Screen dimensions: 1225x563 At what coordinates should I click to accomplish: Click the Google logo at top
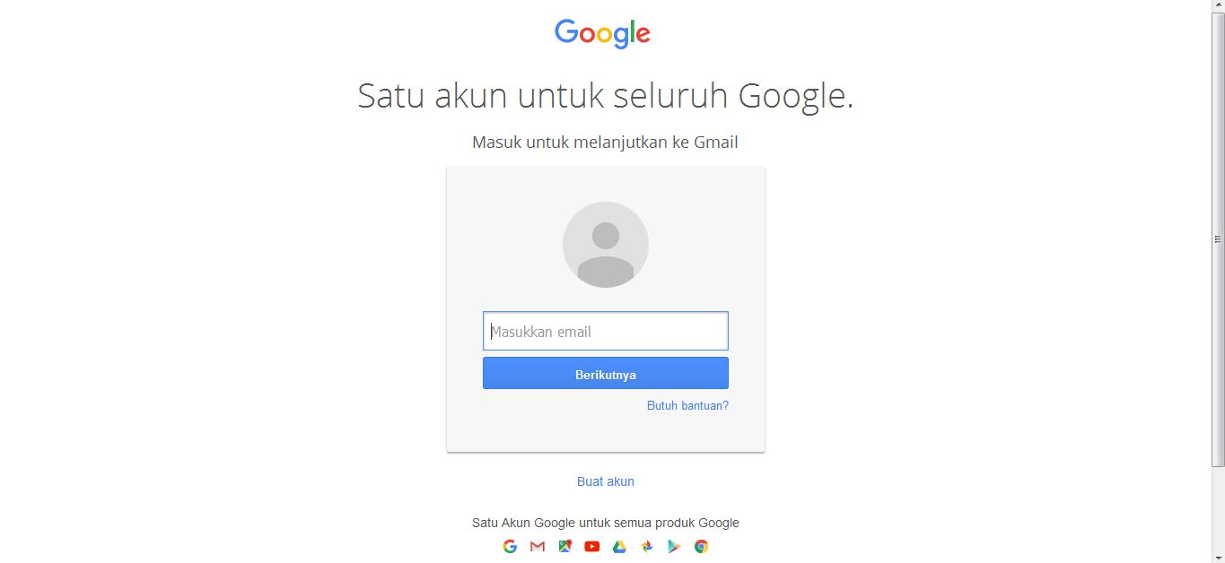click(x=602, y=33)
